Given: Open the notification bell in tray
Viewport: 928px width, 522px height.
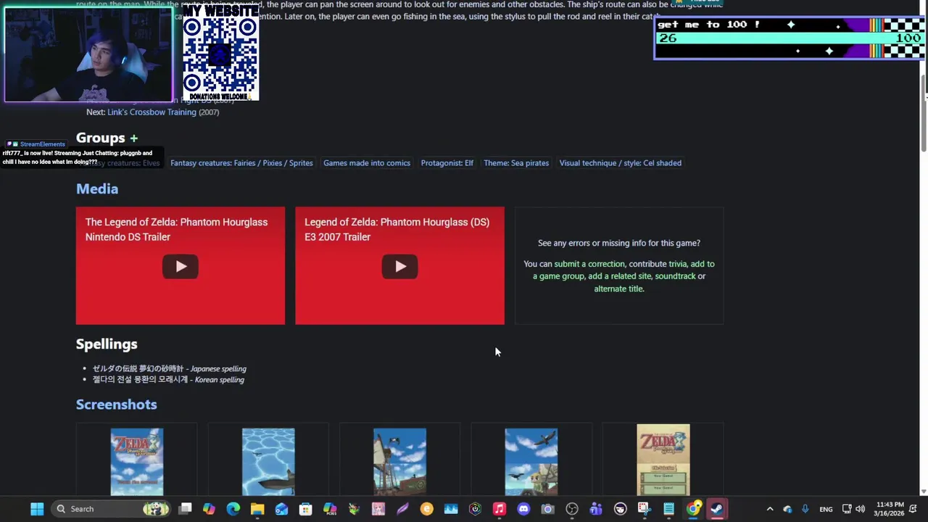Looking at the screenshot, I should (x=913, y=509).
